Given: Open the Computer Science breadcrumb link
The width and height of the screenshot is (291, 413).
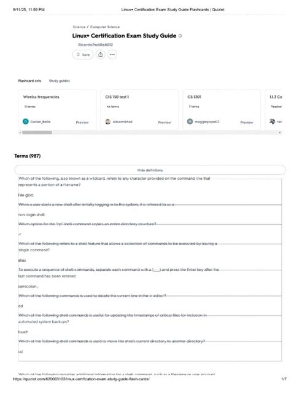Looking at the screenshot, I should 105,27.
